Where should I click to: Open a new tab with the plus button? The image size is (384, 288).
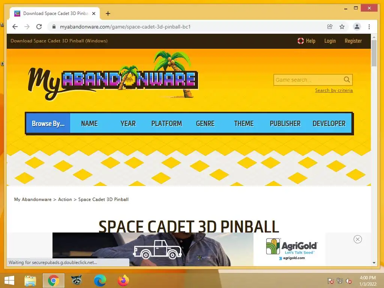pyautogui.click(x=108, y=13)
